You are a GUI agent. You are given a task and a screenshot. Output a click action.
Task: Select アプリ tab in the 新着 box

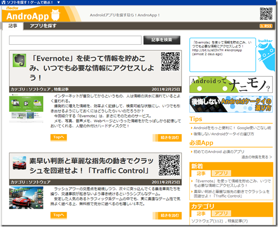(x=221, y=173)
